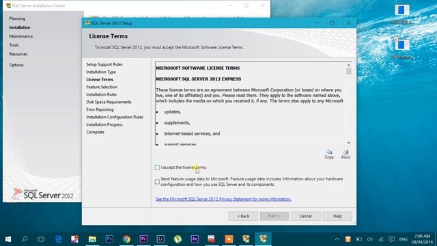Enable sending feature usage data to Microsoft
Image resolution: width=437 pixels, height=246 pixels.
[157, 182]
